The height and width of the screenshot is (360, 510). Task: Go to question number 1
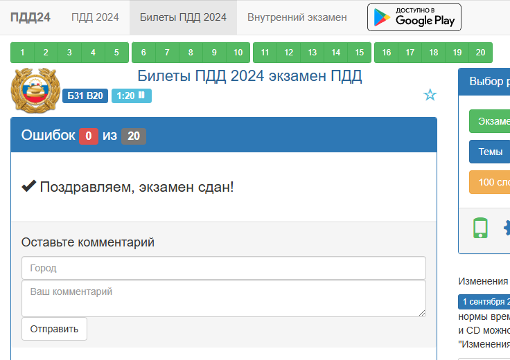coord(23,53)
